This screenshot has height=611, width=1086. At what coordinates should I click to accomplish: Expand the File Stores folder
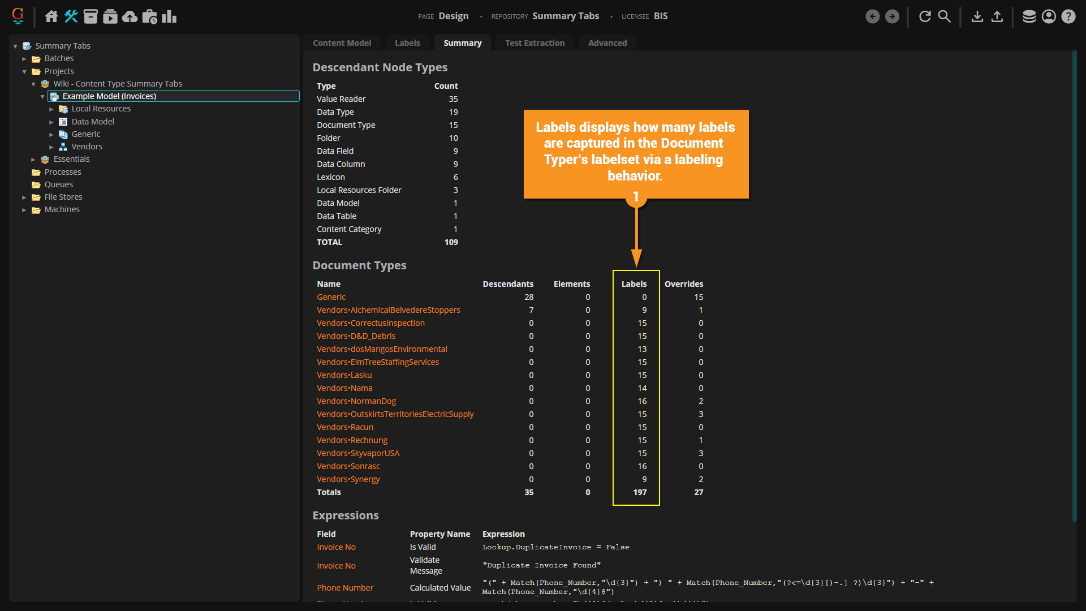tap(24, 197)
